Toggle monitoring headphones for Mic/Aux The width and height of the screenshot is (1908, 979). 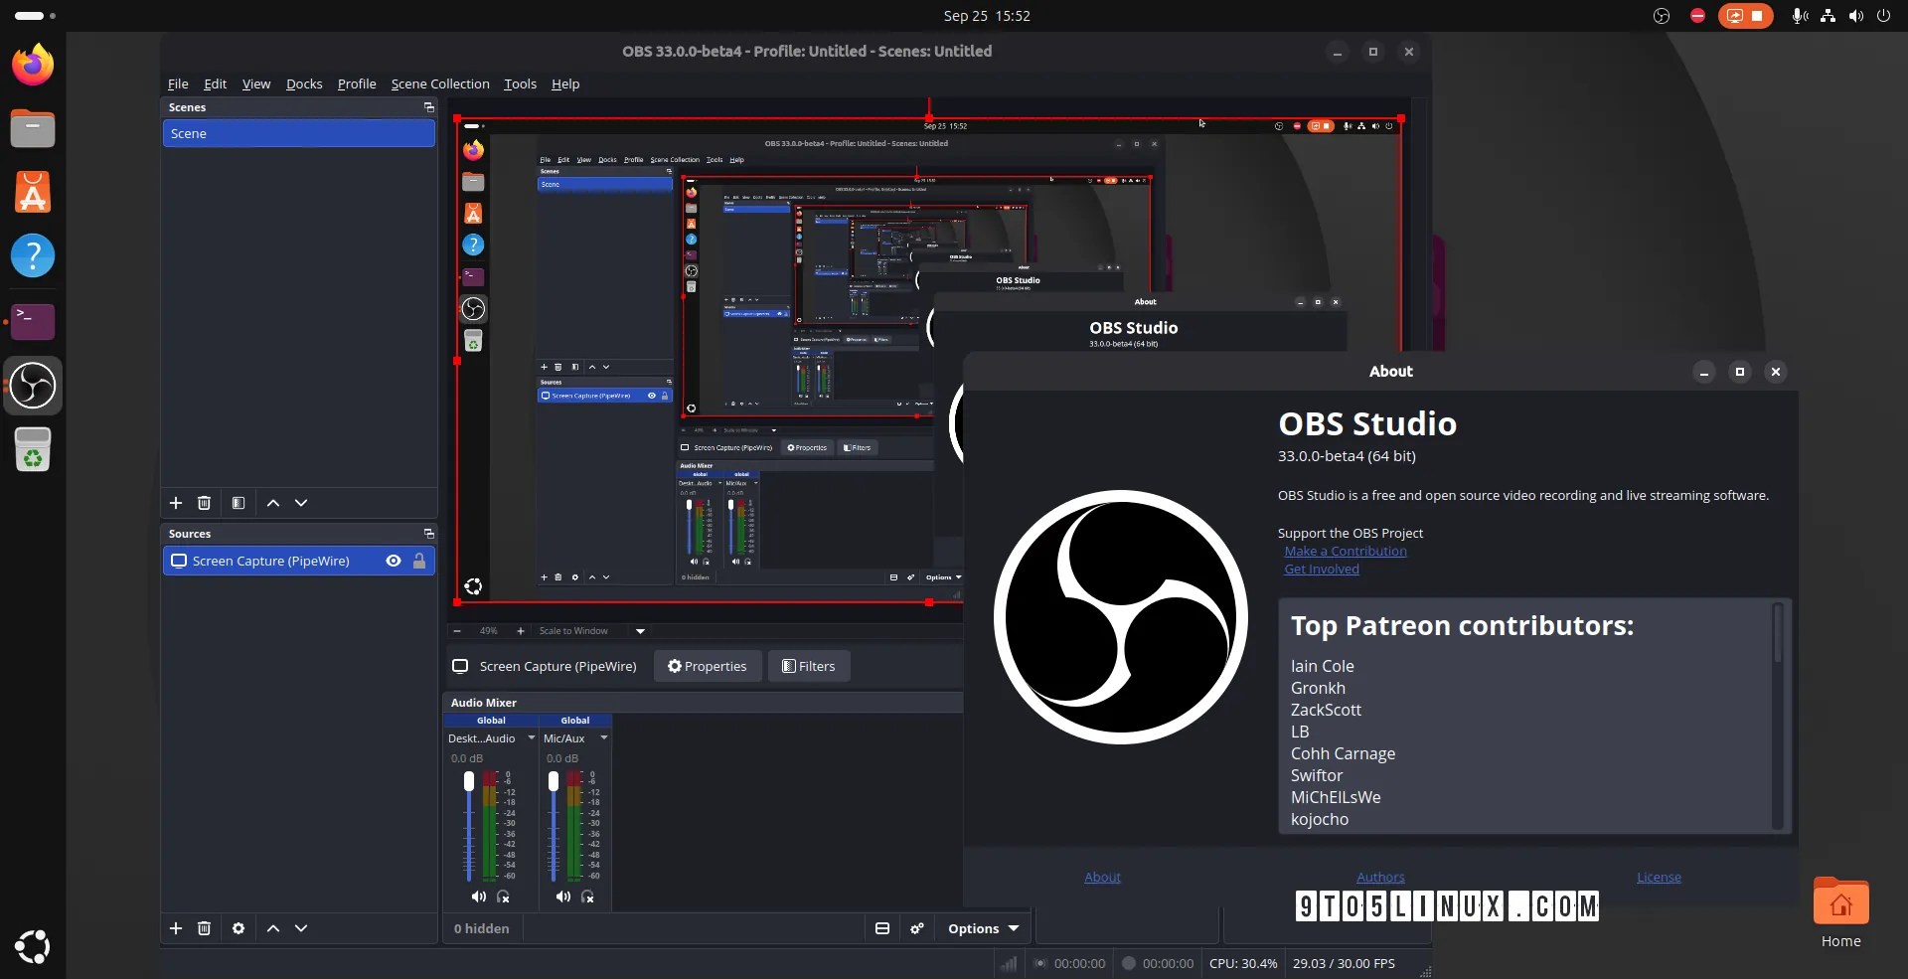(x=587, y=897)
